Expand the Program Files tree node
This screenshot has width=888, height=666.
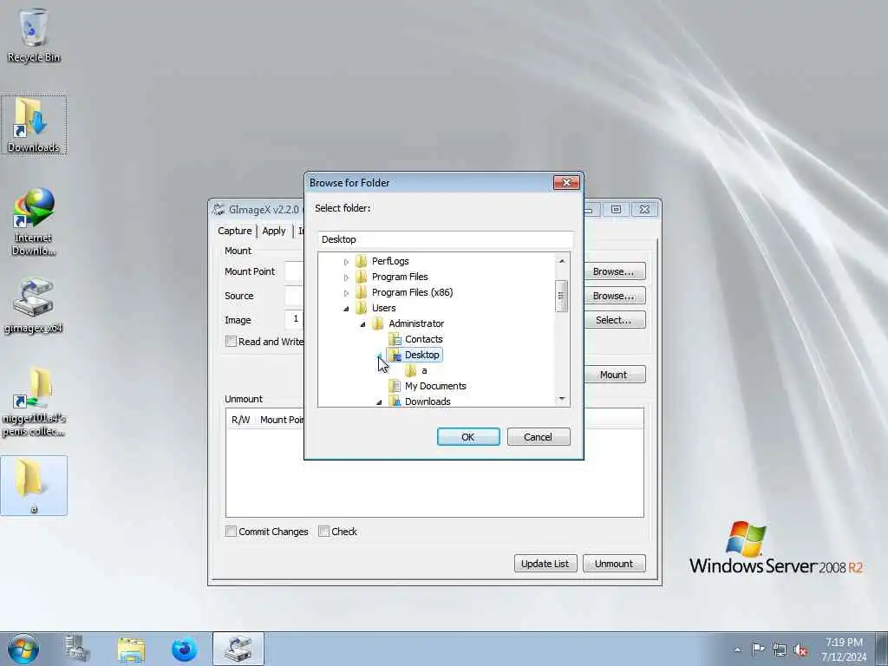click(x=346, y=277)
